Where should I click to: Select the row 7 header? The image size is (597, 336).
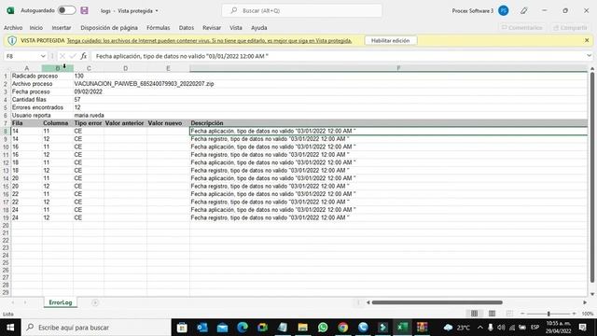6,123
